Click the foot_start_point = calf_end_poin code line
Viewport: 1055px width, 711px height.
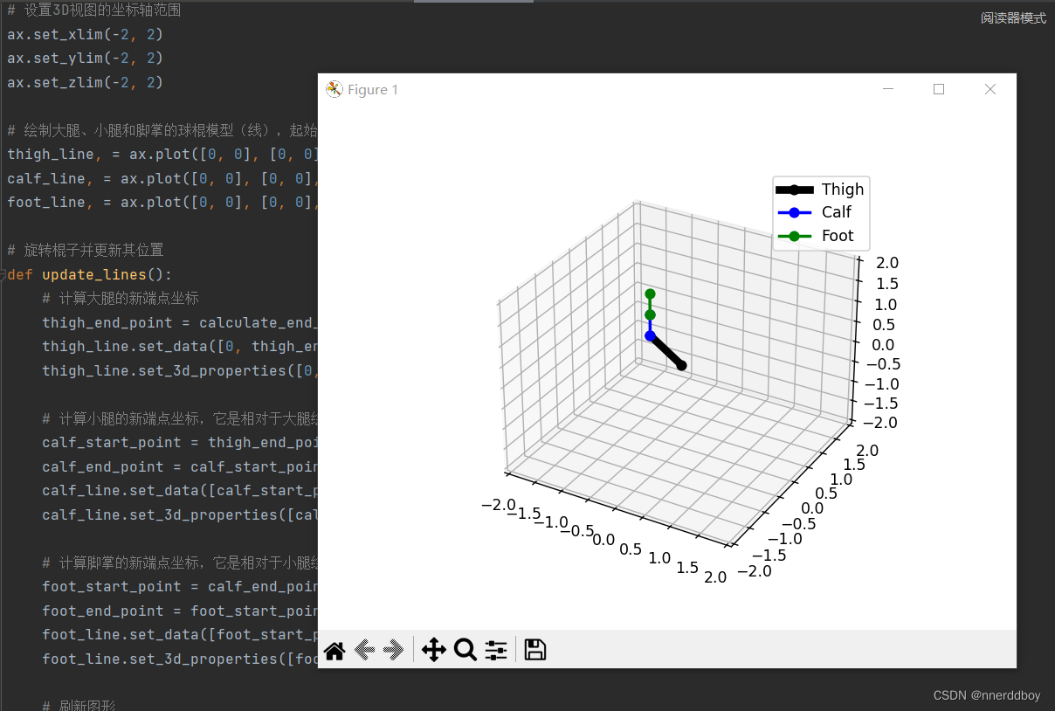(180, 587)
